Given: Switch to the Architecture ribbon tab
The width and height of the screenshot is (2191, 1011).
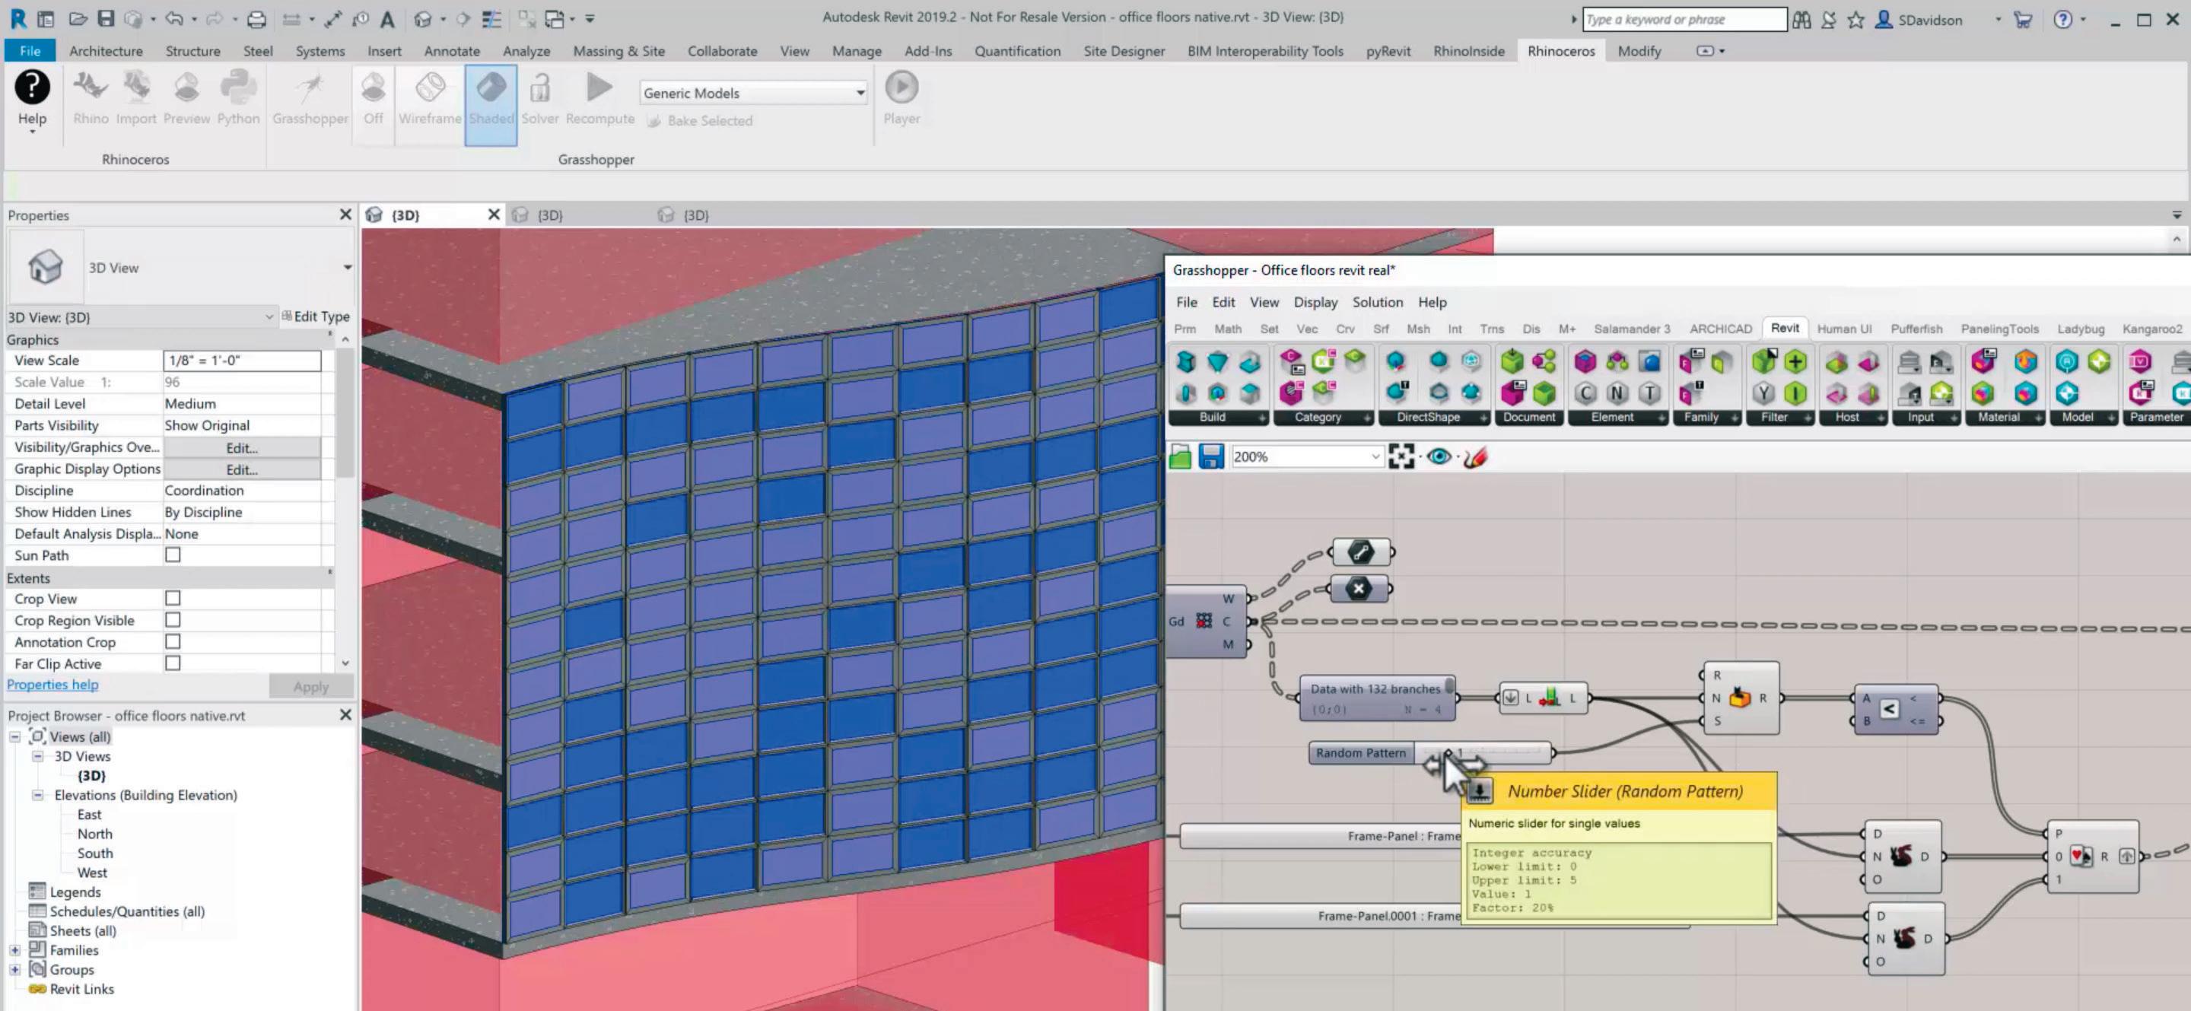Looking at the screenshot, I should pos(107,51).
